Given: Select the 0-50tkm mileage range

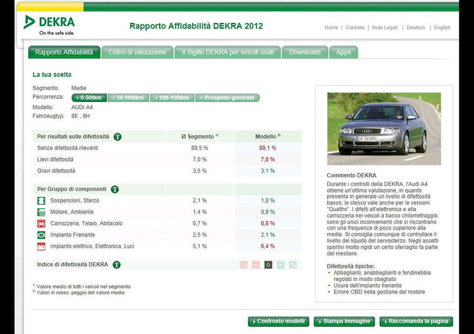Looking at the screenshot, I should pos(89,98).
